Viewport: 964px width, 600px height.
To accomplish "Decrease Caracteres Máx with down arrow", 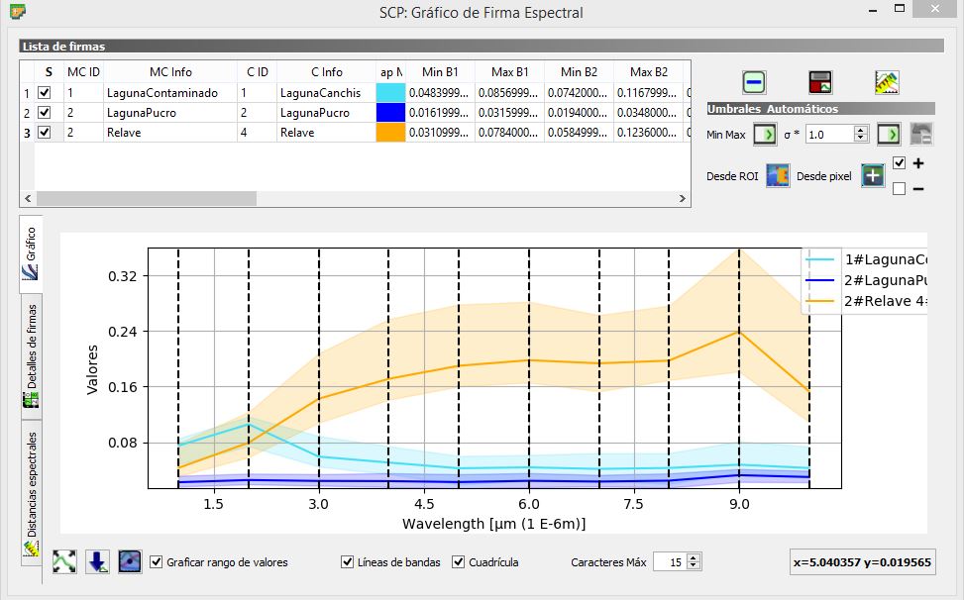I will pyautogui.click(x=694, y=565).
